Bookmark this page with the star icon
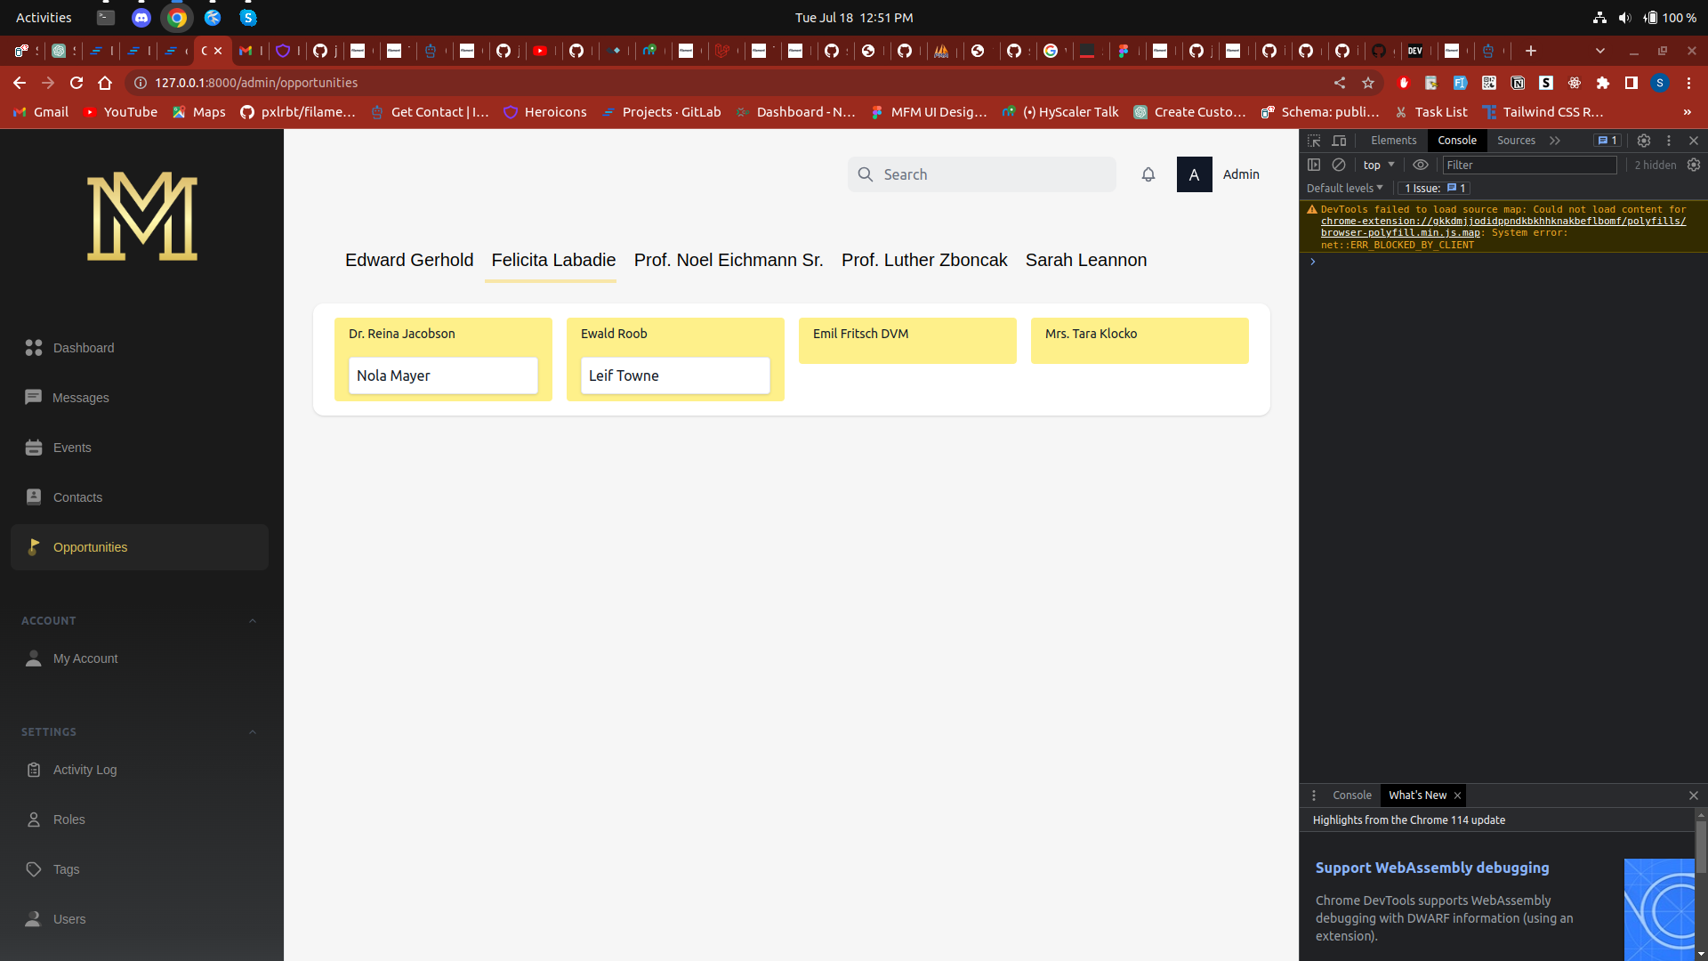This screenshot has height=961, width=1708. [x=1368, y=83]
